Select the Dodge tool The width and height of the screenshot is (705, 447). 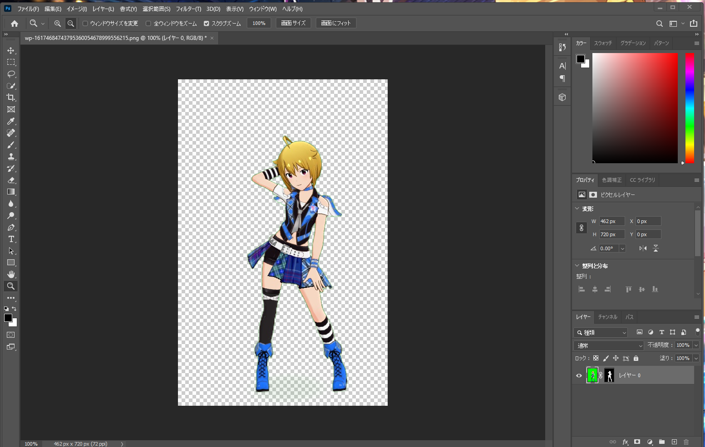point(11,215)
